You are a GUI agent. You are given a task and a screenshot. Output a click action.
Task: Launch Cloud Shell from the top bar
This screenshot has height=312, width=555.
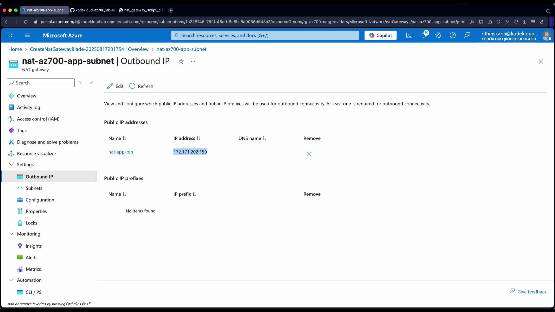(x=409, y=36)
